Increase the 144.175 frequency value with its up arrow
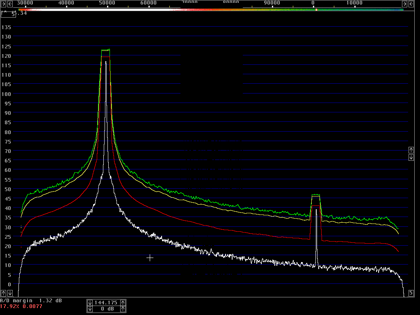The height and width of the screenshot is (315, 420). coord(123,303)
